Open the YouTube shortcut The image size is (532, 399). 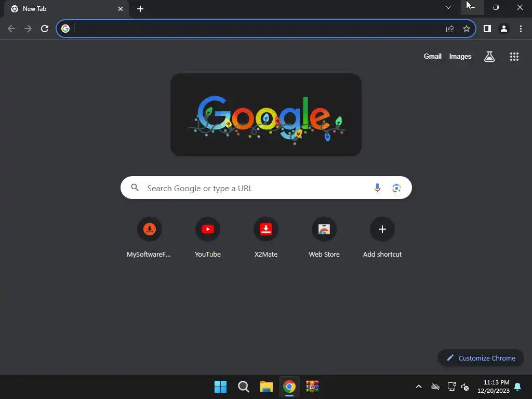208,237
